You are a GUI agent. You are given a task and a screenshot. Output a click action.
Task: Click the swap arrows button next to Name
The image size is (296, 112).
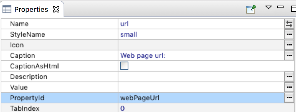[x=289, y=24]
